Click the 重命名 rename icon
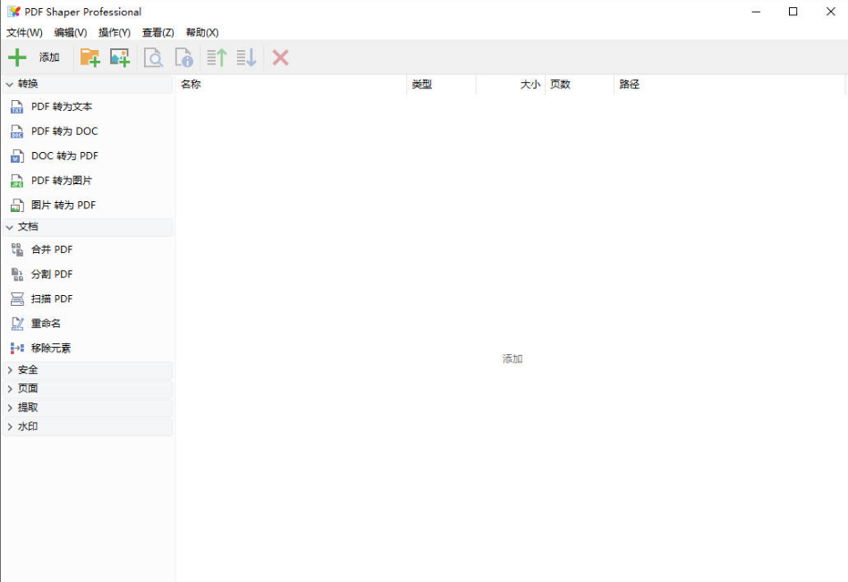The image size is (848, 582). [x=17, y=324]
